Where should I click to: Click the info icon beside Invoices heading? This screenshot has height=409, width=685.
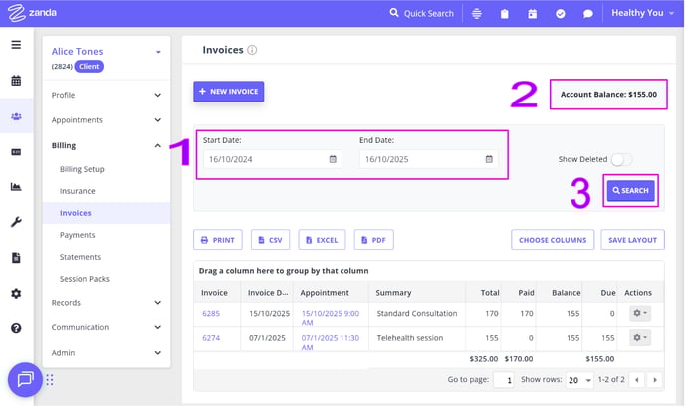pos(252,50)
